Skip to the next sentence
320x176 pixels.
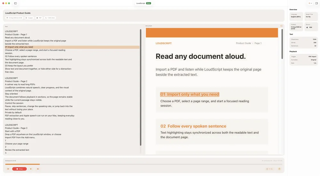38,169
